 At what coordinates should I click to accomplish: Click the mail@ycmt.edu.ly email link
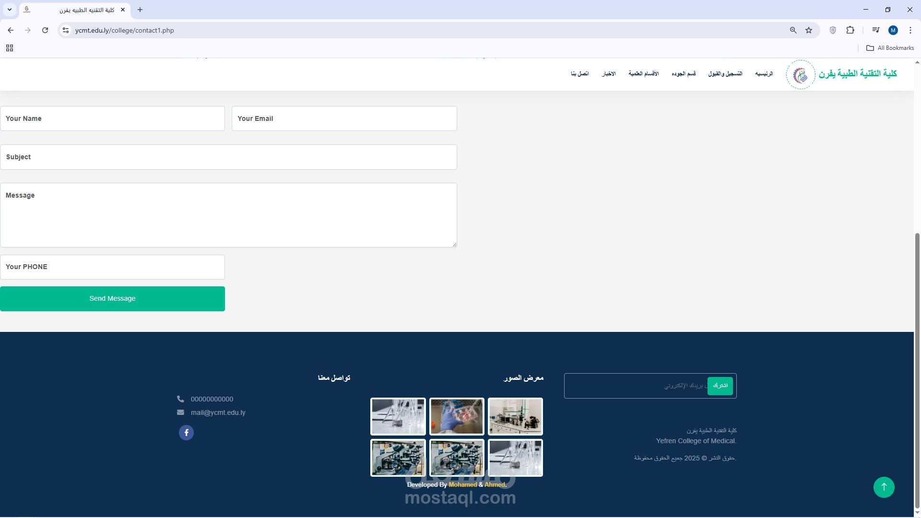click(218, 412)
